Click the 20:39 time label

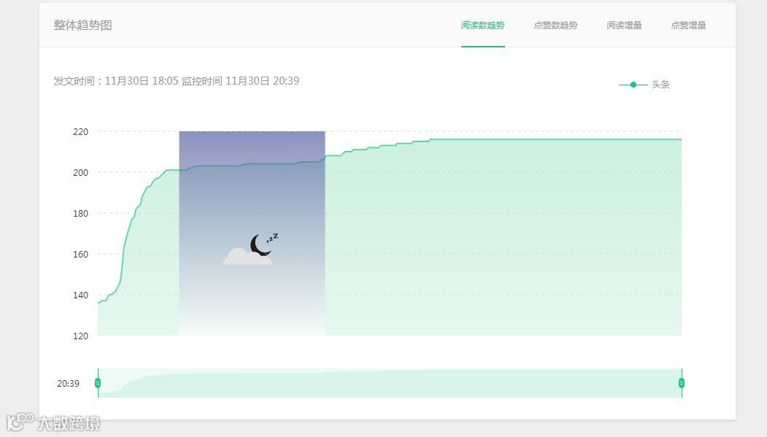click(x=68, y=383)
